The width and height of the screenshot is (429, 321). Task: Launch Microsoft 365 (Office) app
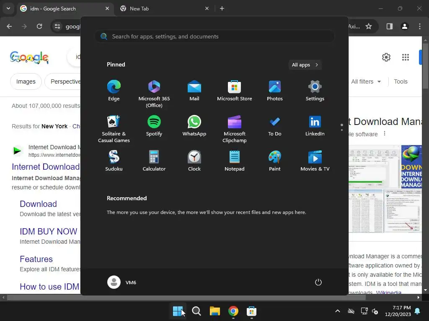click(154, 94)
